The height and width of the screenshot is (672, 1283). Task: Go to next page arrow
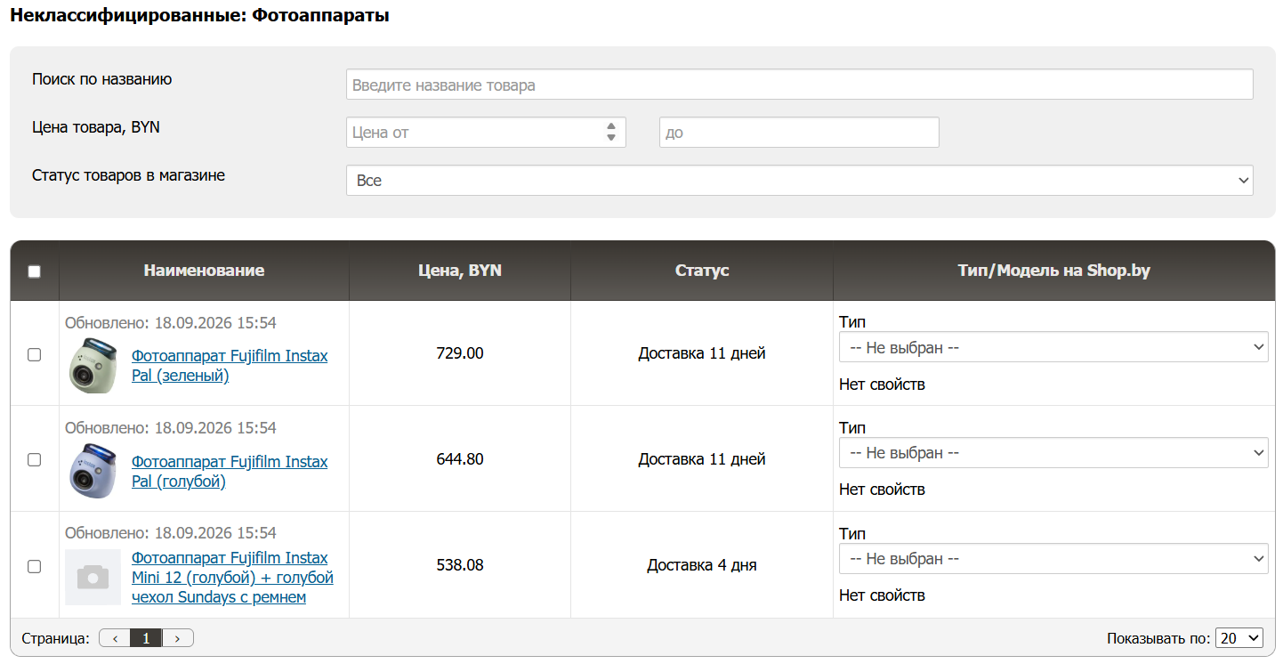tap(178, 638)
